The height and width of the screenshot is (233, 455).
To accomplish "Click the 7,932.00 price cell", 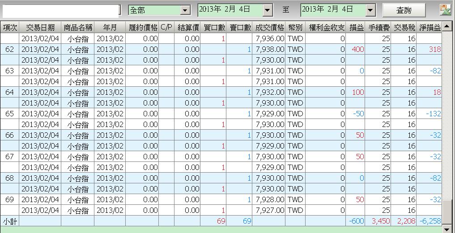I will click(270, 92).
